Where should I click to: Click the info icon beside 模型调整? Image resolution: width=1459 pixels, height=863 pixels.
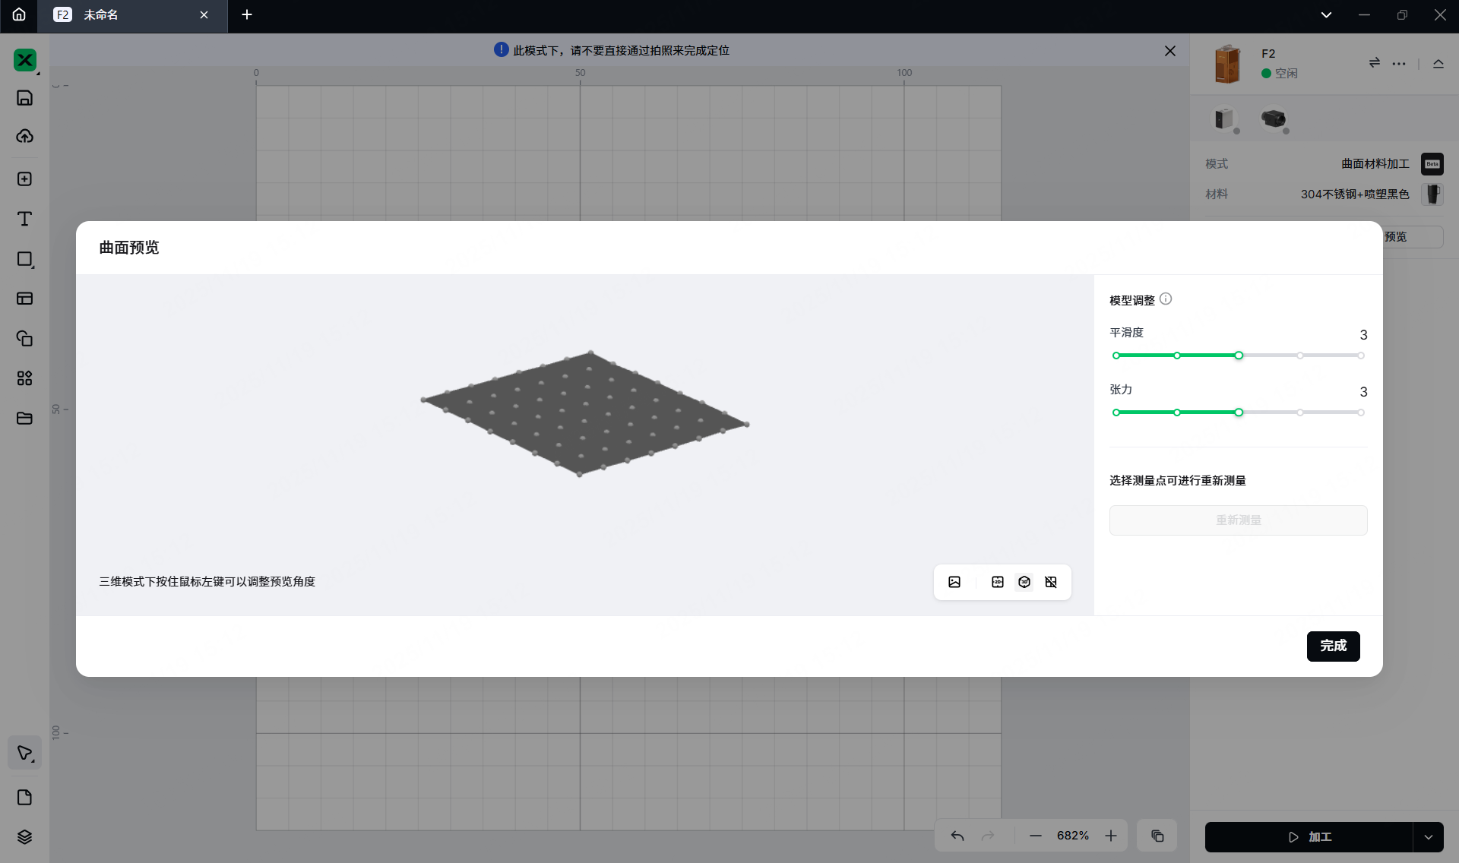coord(1166,299)
